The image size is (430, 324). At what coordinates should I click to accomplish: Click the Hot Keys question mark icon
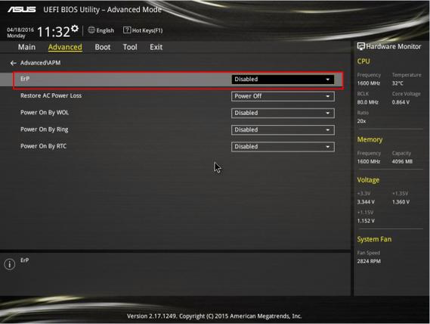(x=127, y=30)
